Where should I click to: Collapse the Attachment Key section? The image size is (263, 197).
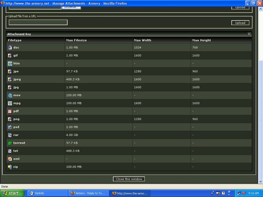tap(249, 34)
